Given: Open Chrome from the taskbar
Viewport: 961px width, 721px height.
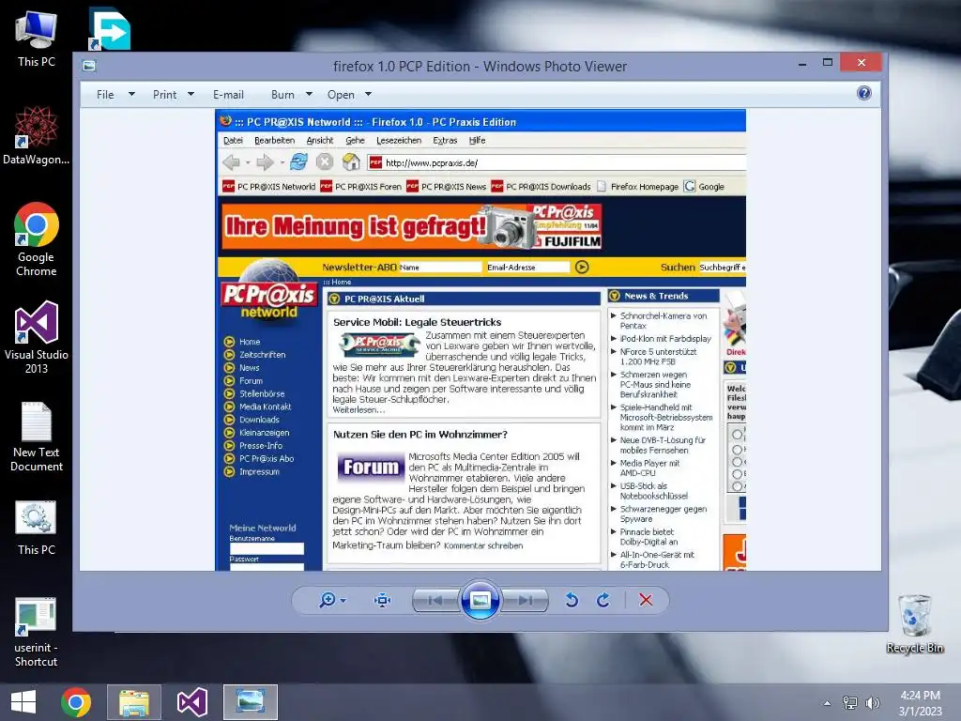Looking at the screenshot, I should pos(76,702).
